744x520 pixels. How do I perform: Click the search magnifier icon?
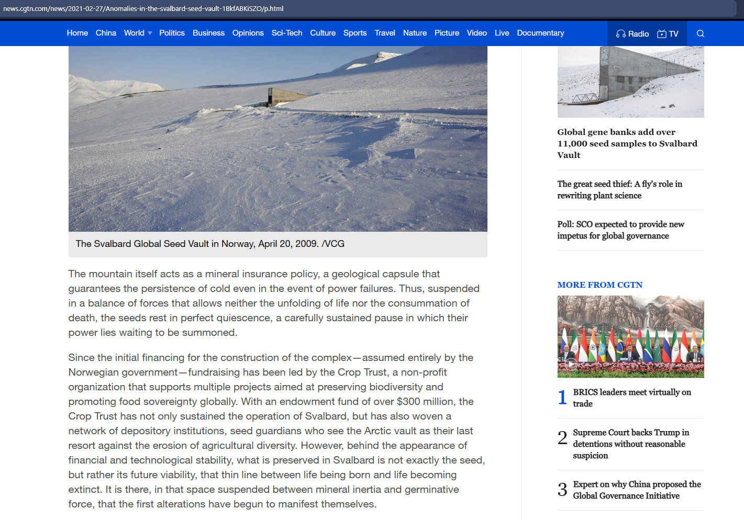click(700, 33)
